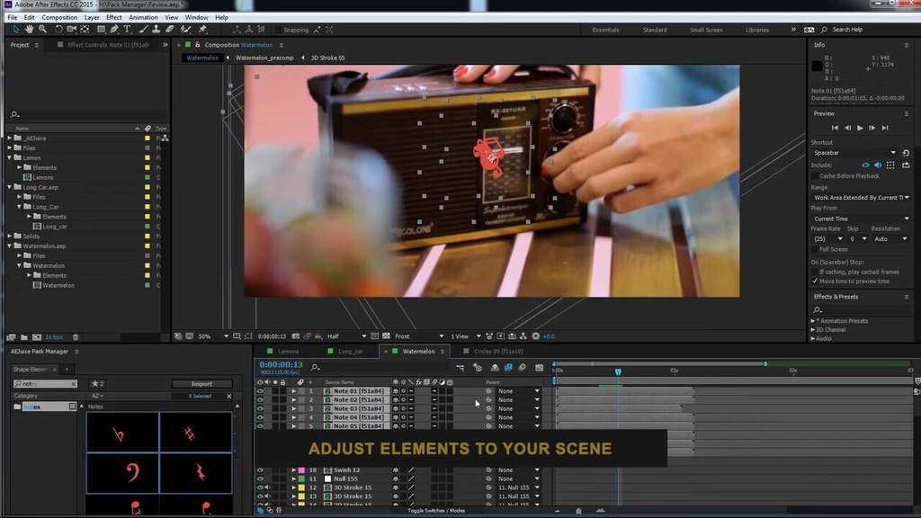Expand the Note 02 layer properties

click(294, 400)
